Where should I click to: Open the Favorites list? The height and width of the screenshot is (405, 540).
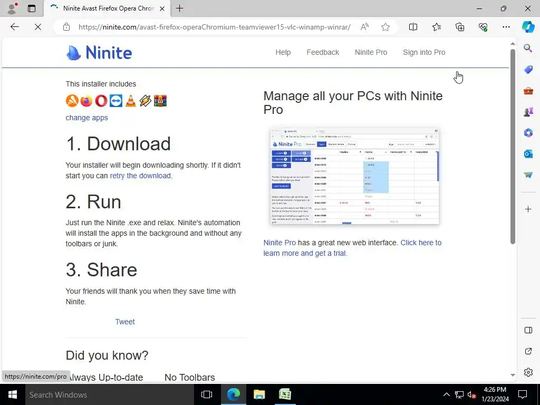(436, 27)
